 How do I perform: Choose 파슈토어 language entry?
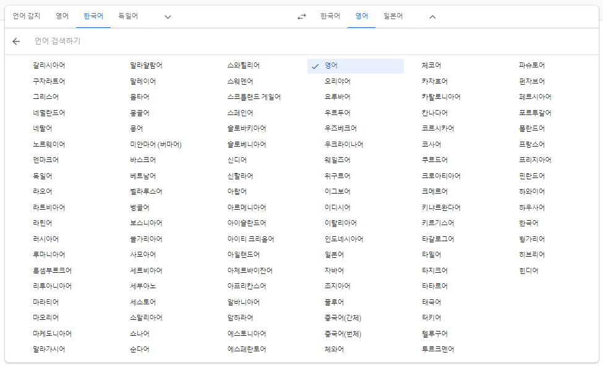[532, 66]
